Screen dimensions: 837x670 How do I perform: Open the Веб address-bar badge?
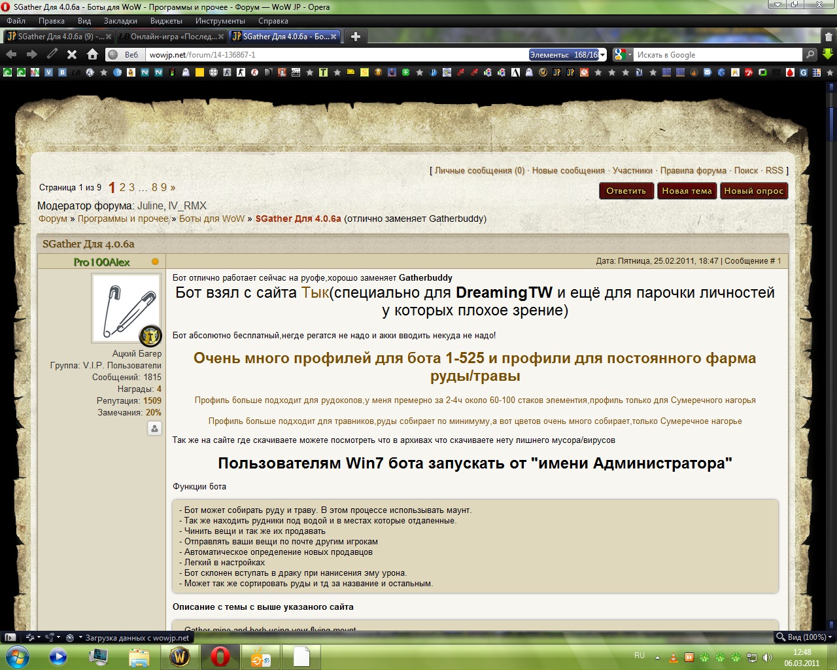point(124,55)
